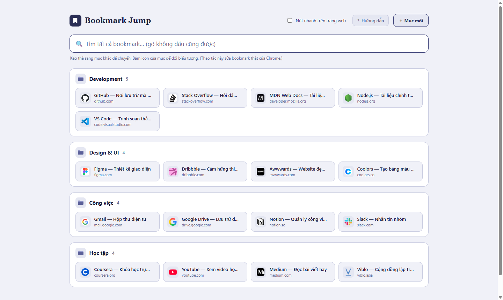
Task: Click the Bookmark Jump logo icon
Action: tap(75, 21)
